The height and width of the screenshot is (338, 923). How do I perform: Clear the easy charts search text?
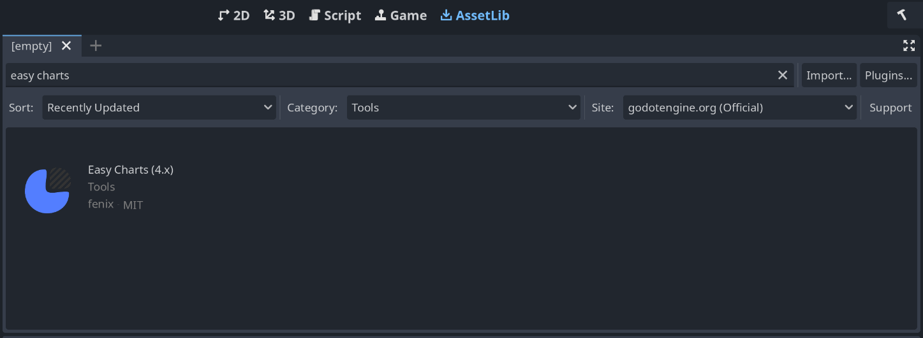(x=783, y=75)
